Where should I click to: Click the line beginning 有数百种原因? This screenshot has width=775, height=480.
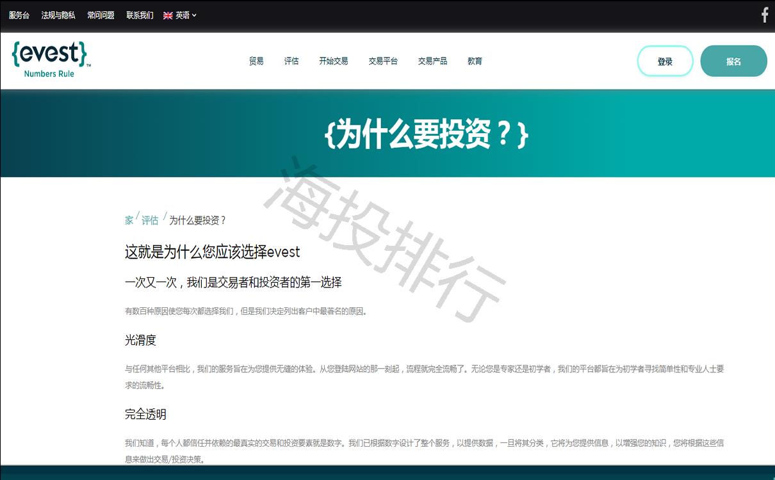(246, 312)
